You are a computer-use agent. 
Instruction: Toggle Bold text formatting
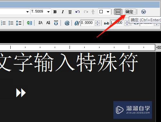click(x=55, y=12)
